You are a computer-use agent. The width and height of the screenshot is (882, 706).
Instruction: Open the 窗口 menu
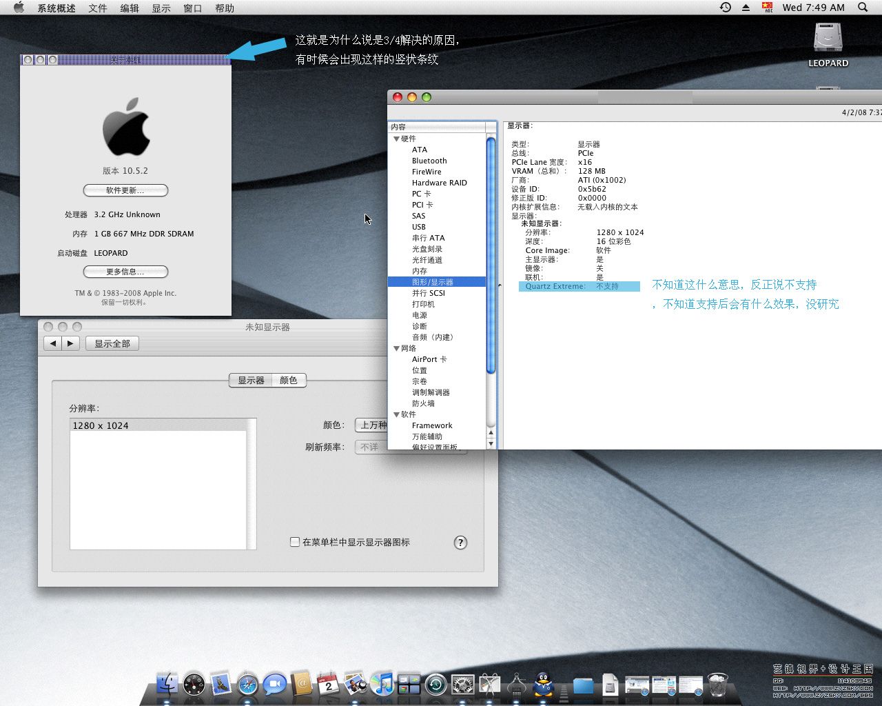point(193,8)
